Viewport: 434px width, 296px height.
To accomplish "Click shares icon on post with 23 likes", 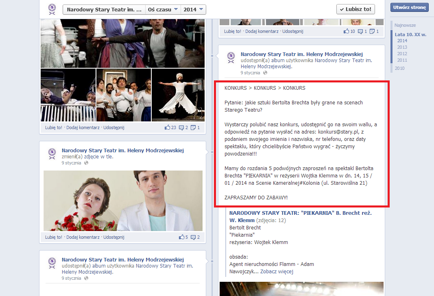I will pos(193,127).
